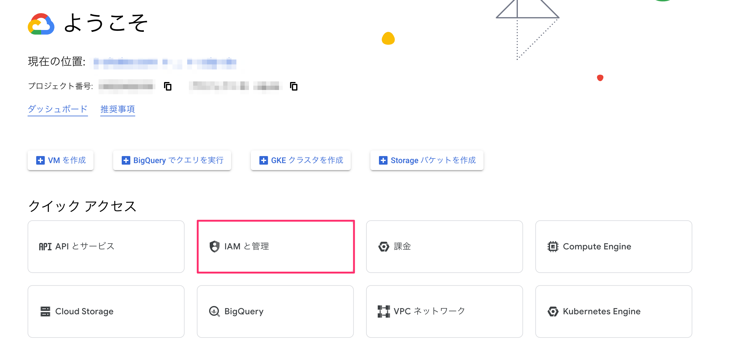Click the GKE クラスタを作成 button
Image resolution: width=734 pixels, height=347 pixels.
point(301,160)
